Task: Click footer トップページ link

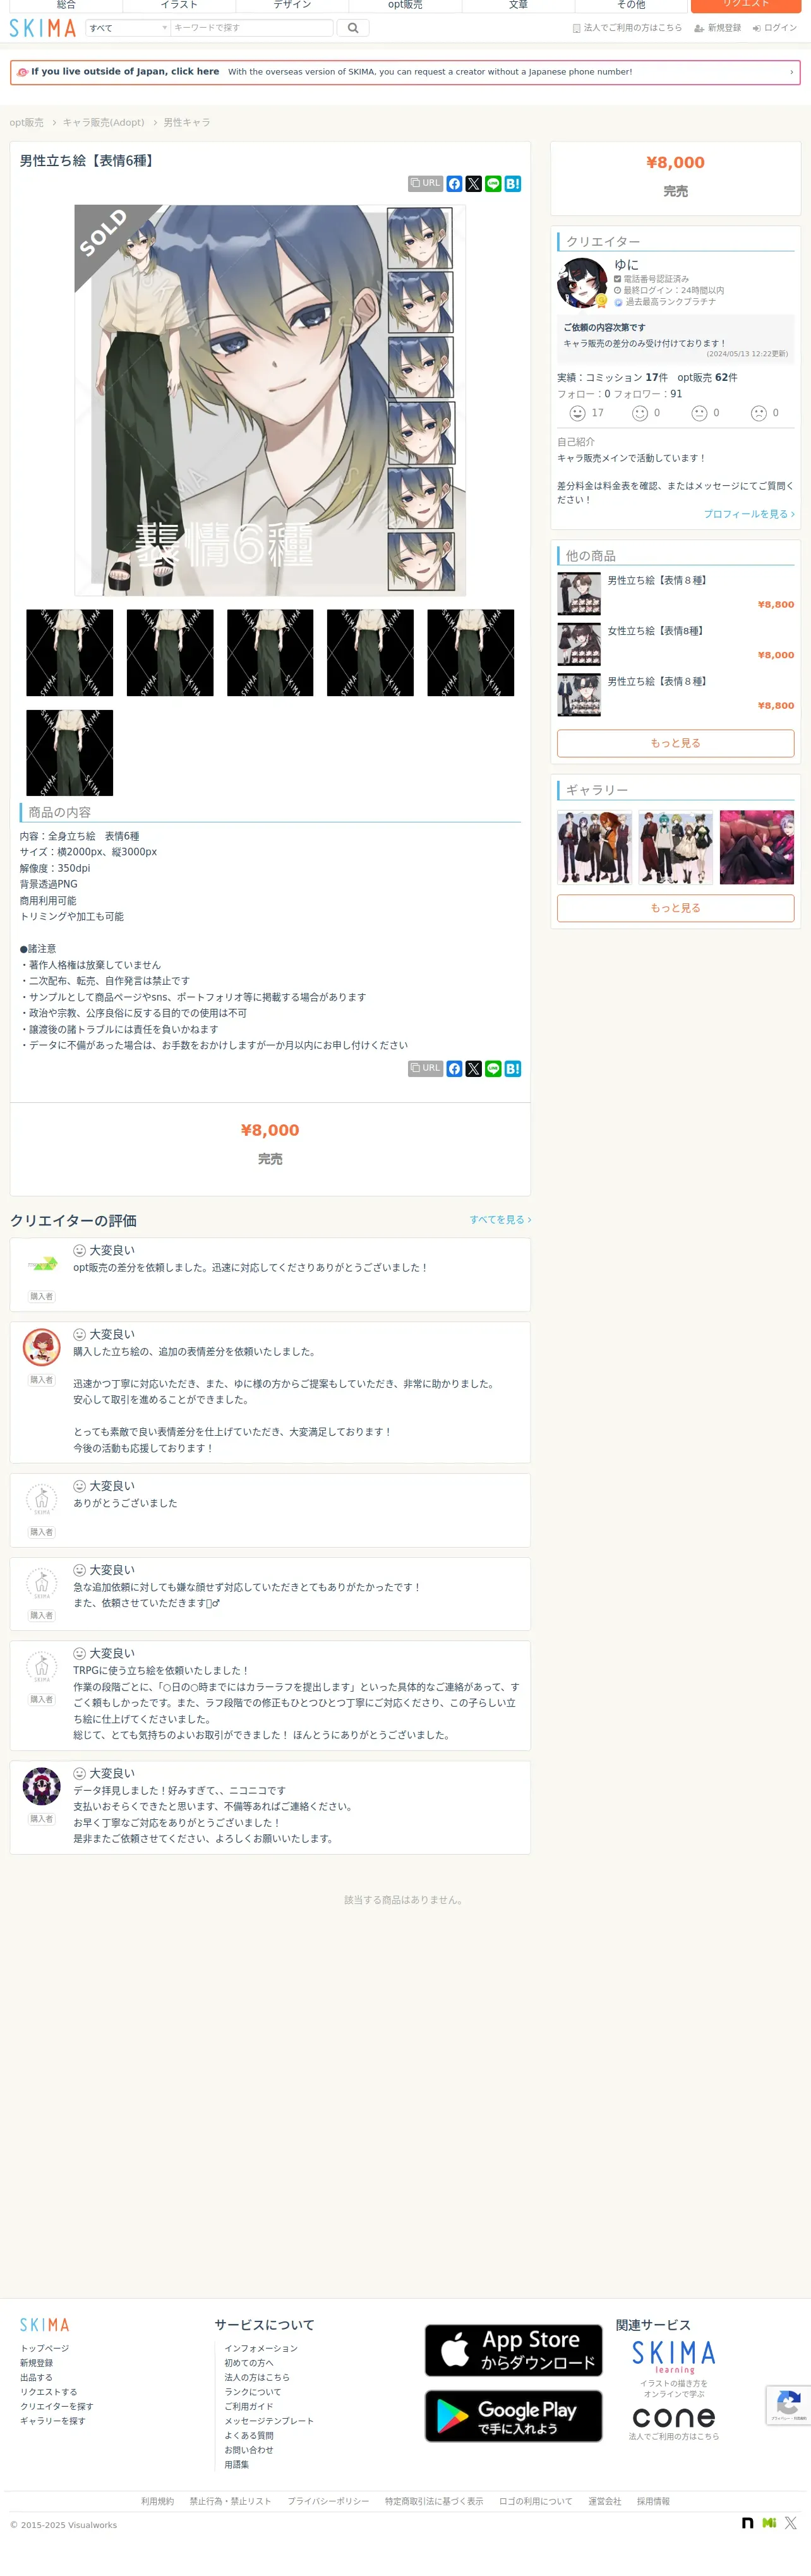Action: point(45,2348)
